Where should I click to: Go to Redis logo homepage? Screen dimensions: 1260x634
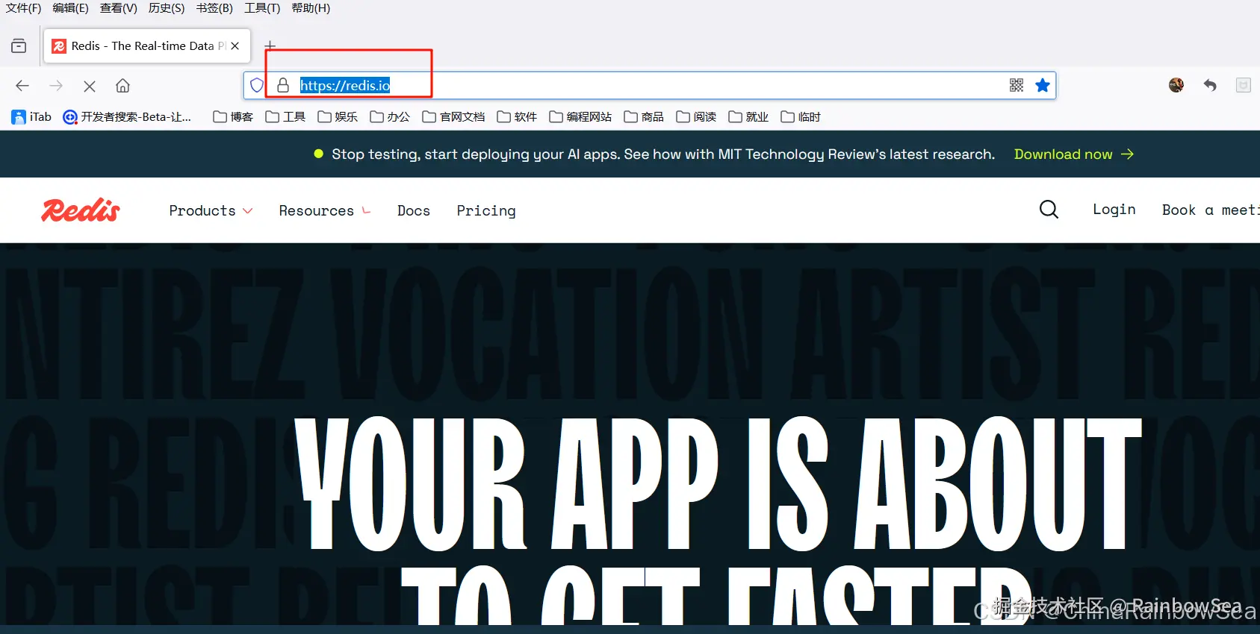point(81,210)
